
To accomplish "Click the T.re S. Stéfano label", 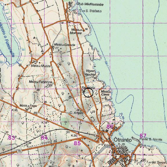I will point(90,11).
